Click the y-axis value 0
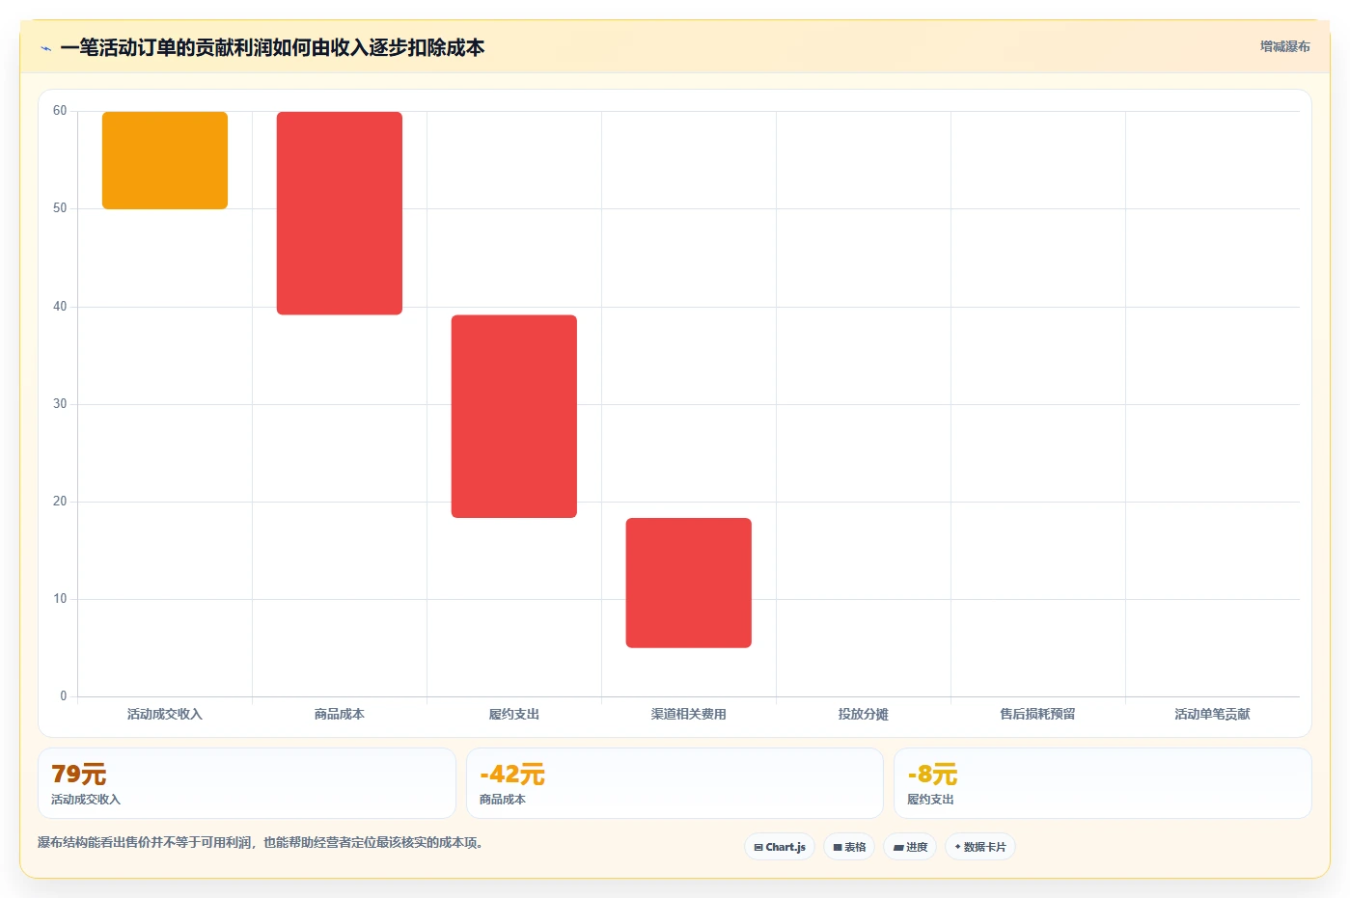Screen dimensions: 1350x898 64,696
